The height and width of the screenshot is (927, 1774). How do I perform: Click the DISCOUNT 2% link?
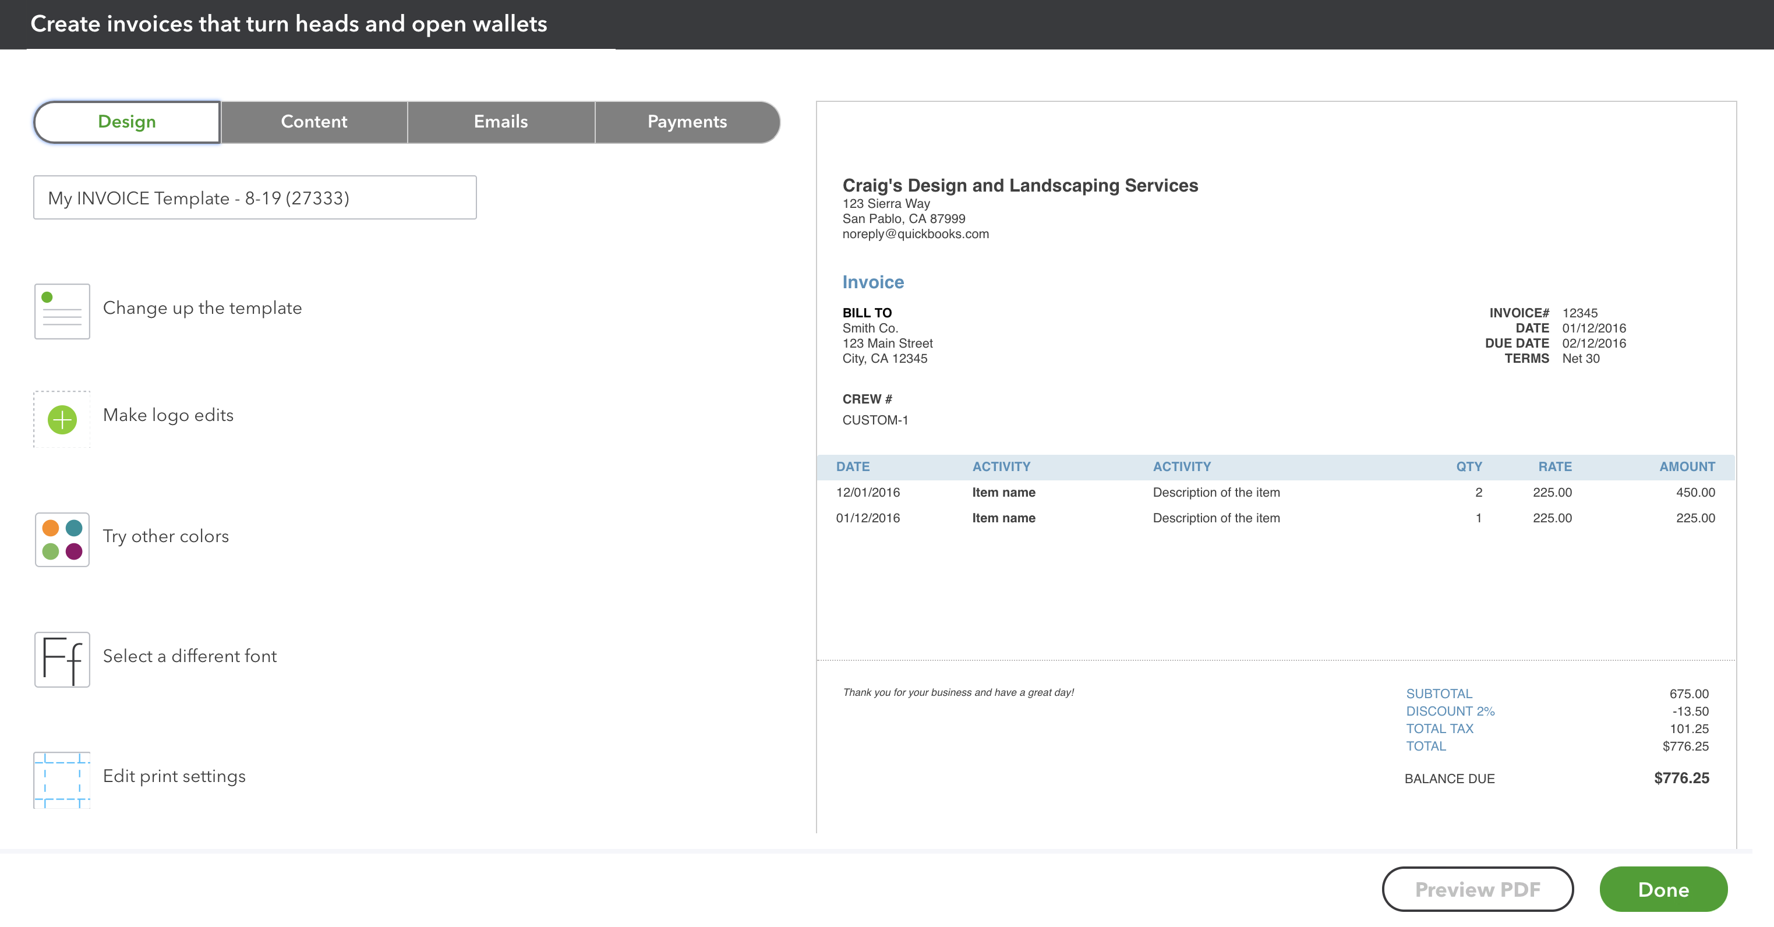1449,711
